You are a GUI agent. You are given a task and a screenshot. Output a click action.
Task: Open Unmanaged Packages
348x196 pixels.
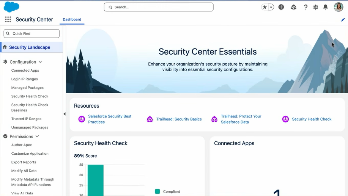click(30, 127)
